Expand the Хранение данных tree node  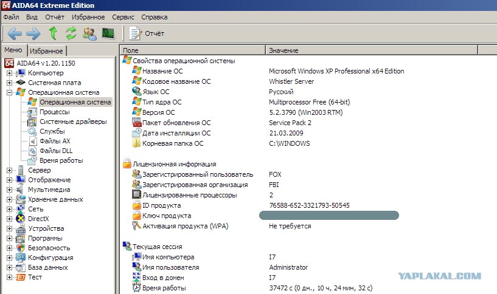coord(10,200)
